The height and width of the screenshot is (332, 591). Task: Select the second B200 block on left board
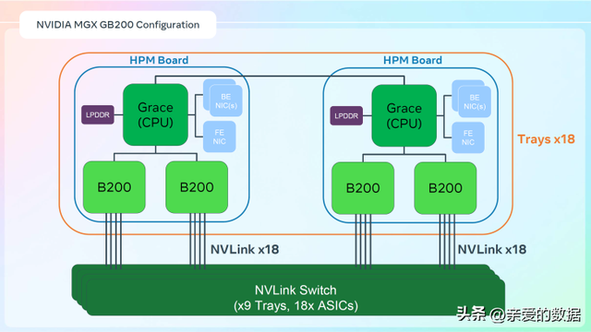(x=197, y=187)
